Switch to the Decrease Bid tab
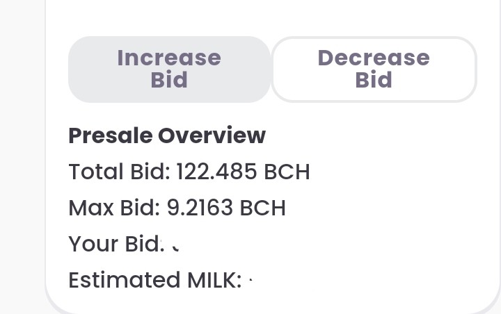This screenshot has width=501, height=314. [374, 69]
